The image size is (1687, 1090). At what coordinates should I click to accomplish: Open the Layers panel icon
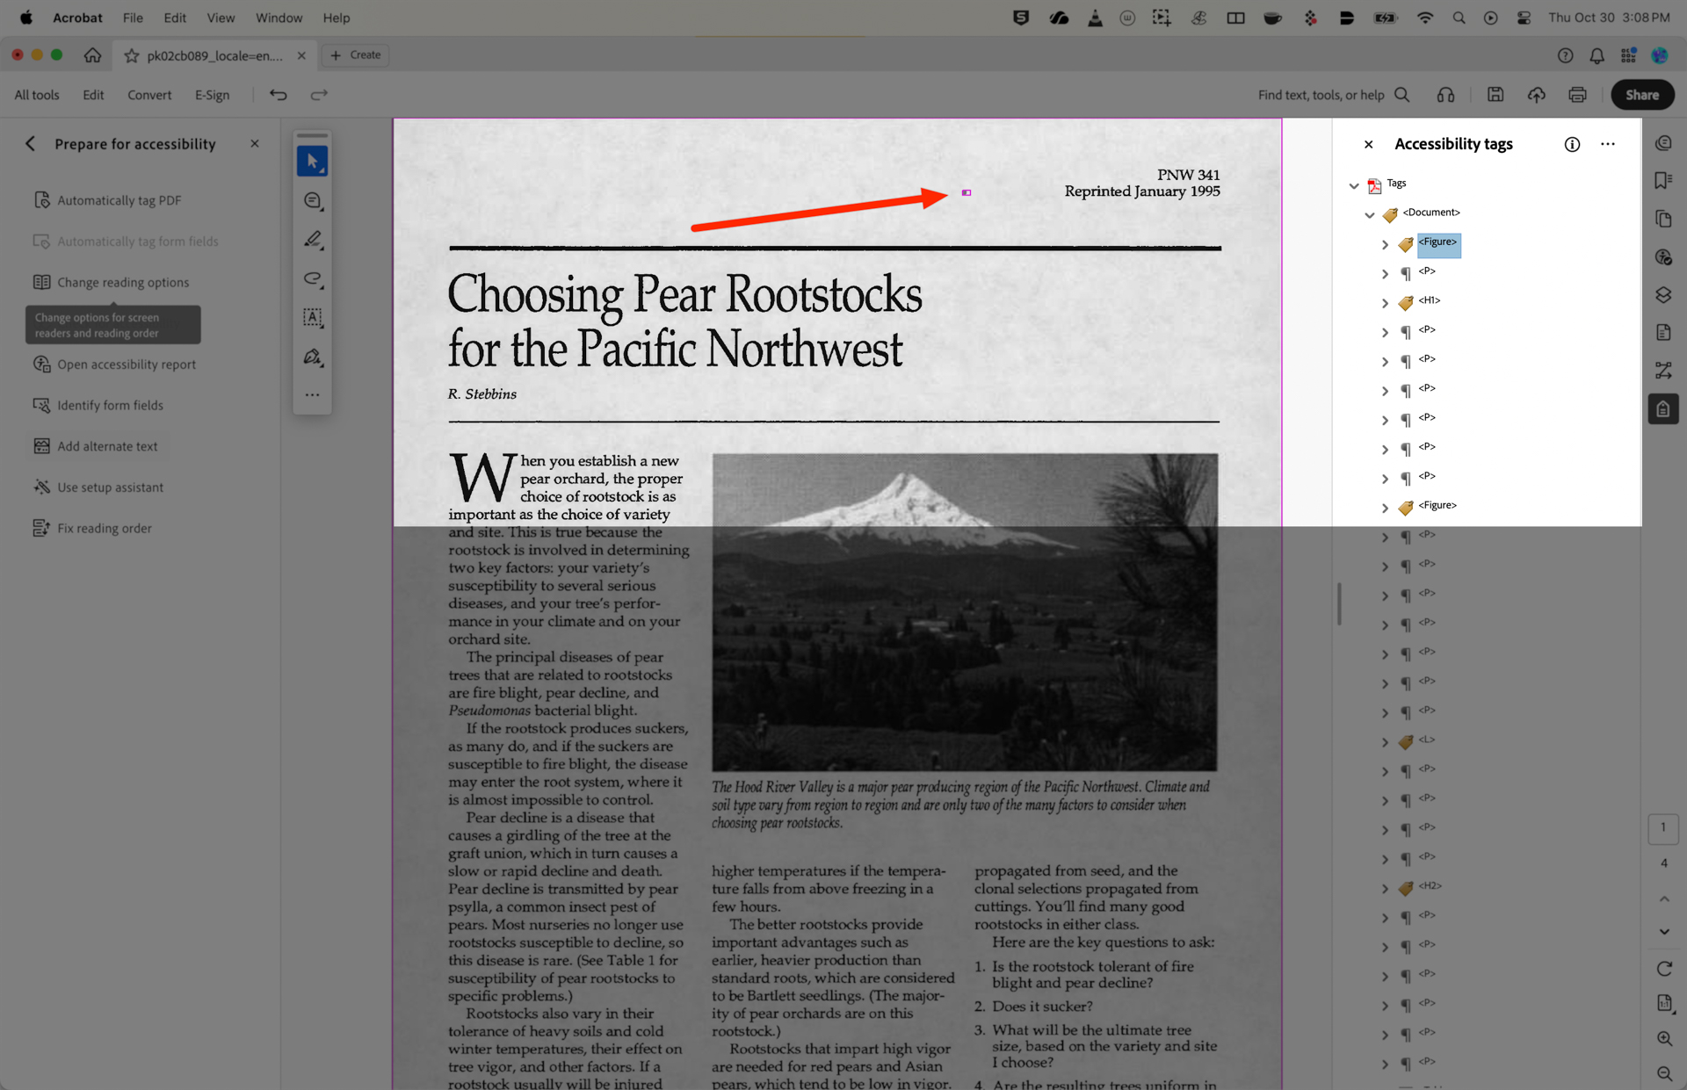click(x=1663, y=294)
